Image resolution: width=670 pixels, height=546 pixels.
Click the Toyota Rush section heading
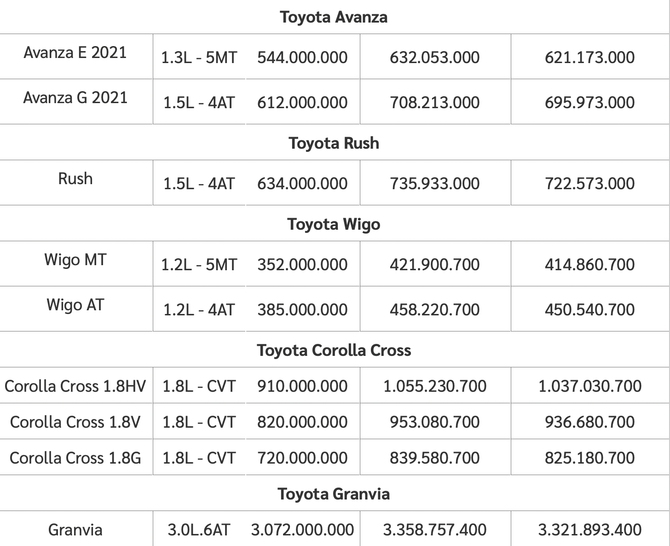[x=334, y=143]
